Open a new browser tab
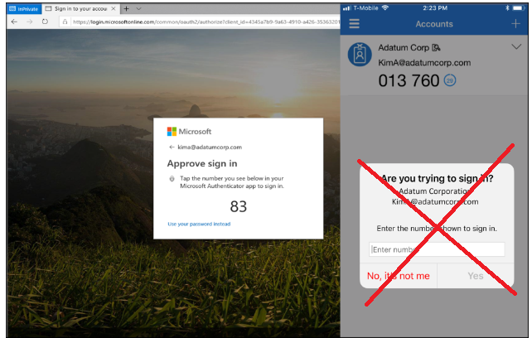Viewport: 532px width, 338px height. click(x=126, y=9)
